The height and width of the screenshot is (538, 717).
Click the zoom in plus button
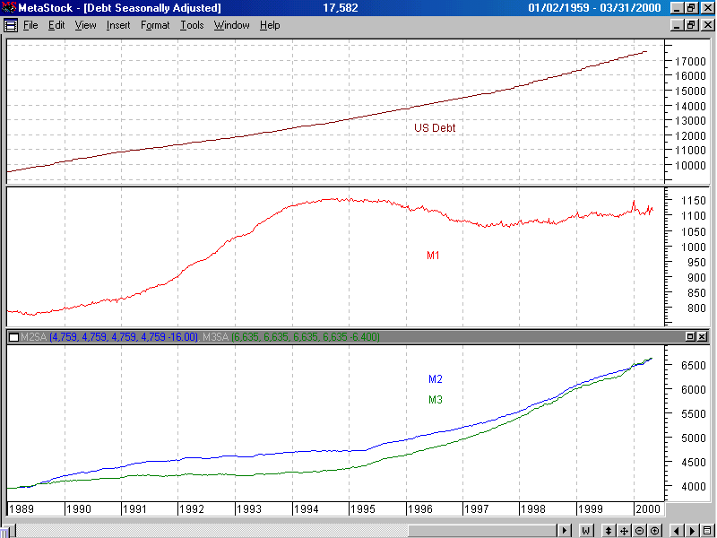[x=655, y=531]
